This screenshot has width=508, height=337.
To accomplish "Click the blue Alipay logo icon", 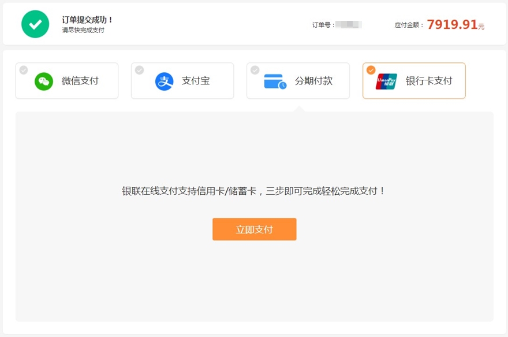I will pyautogui.click(x=165, y=82).
